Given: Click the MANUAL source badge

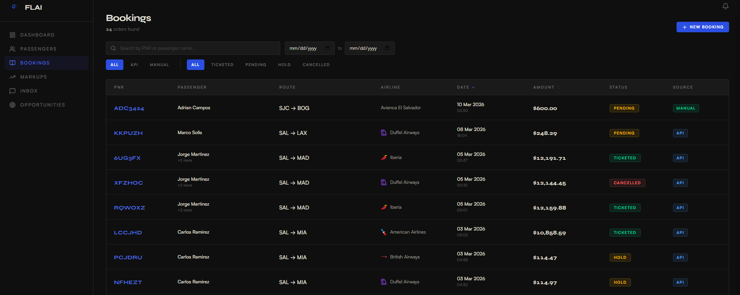Looking at the screenshot, I should (x=686, y=108).
